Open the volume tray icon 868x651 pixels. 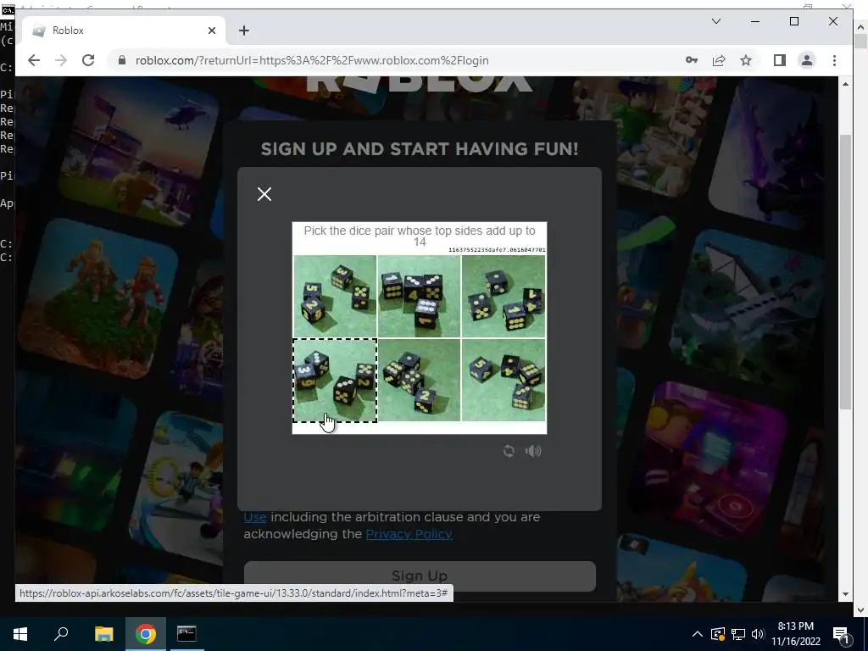click(758, 634)
